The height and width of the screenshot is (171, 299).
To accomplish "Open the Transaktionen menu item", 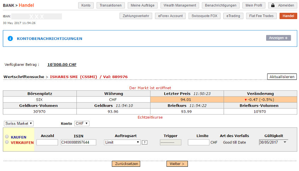I will (x=111, y=5).
